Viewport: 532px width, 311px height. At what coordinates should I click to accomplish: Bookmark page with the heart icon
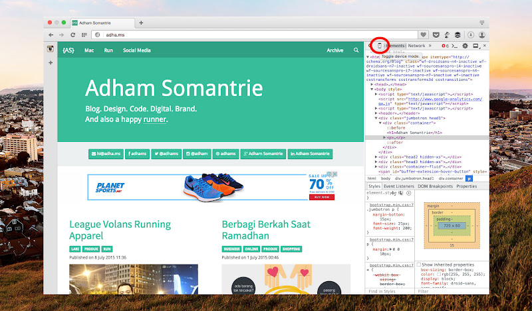(423, 34)
